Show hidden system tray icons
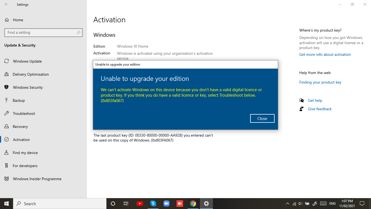 (x=288, y=204)
